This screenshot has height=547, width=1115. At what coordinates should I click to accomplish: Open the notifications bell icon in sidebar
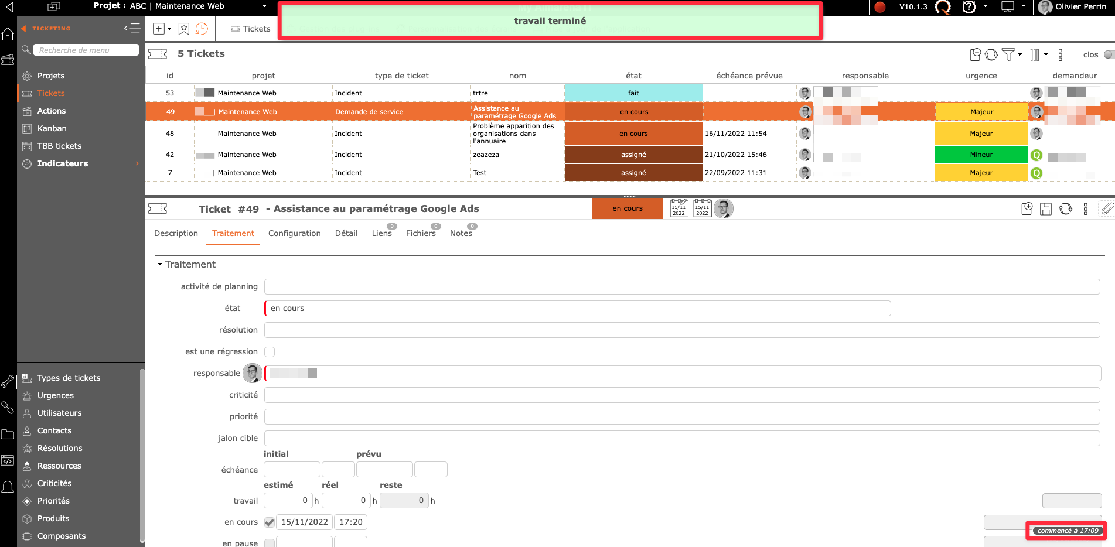[x=8, y=487]
